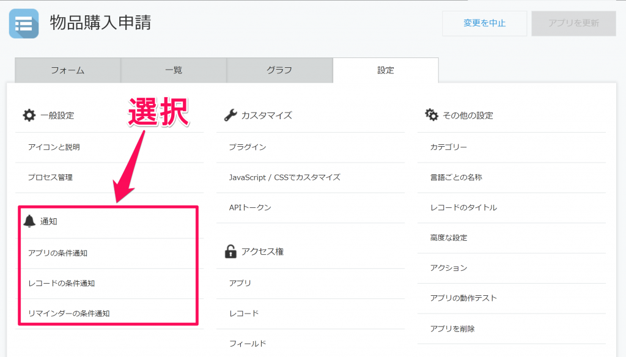The height and width of the screenshot is (357, 626).
Task: Open the カテゴリー settings
Action: click(448, 147)
